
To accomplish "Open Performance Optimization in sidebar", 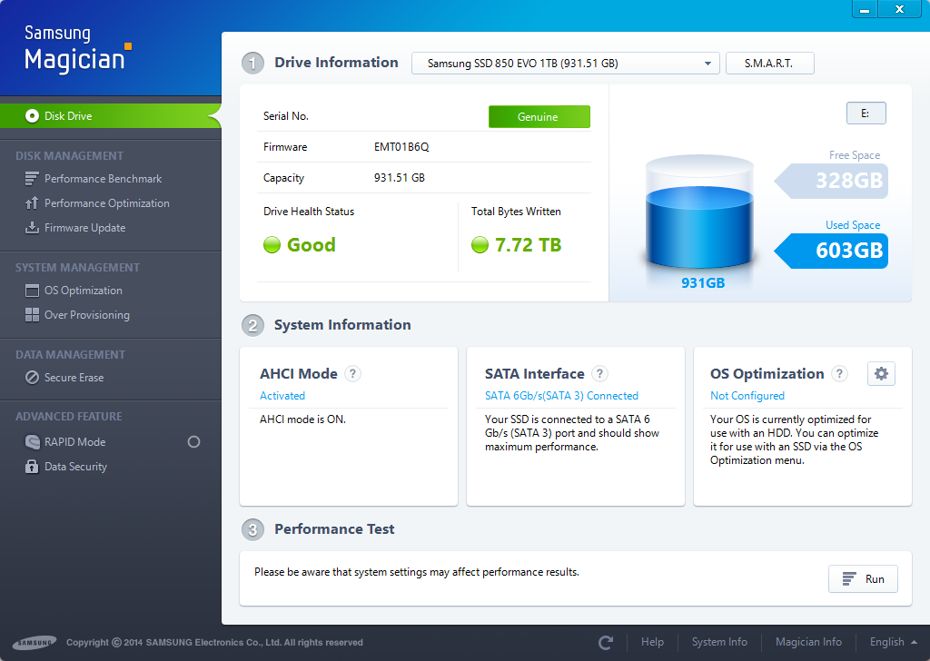I will click(x=106, y=203).
